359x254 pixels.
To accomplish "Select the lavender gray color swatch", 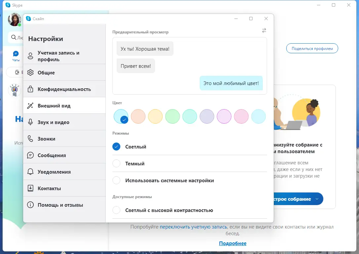I will pyautogui.click(x=207, y=116).
